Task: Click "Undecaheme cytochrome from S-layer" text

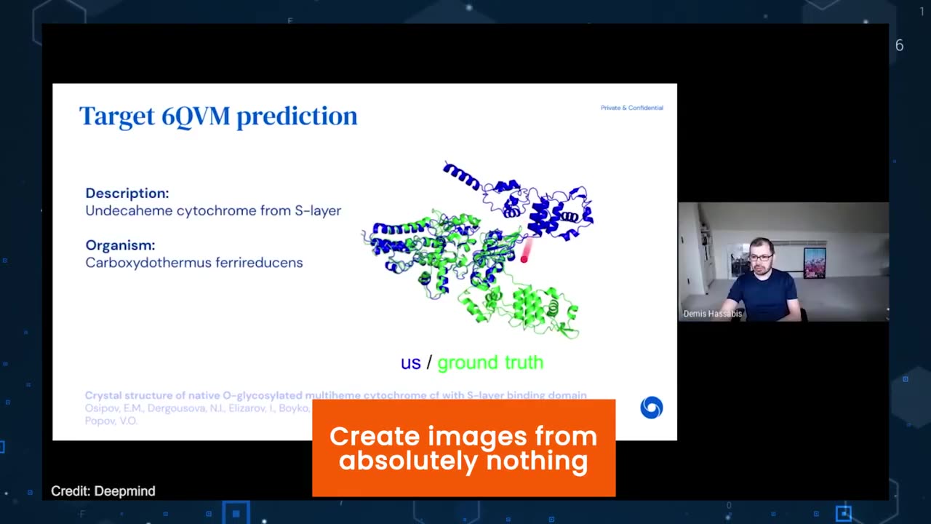Action: (x=213, y=211)
